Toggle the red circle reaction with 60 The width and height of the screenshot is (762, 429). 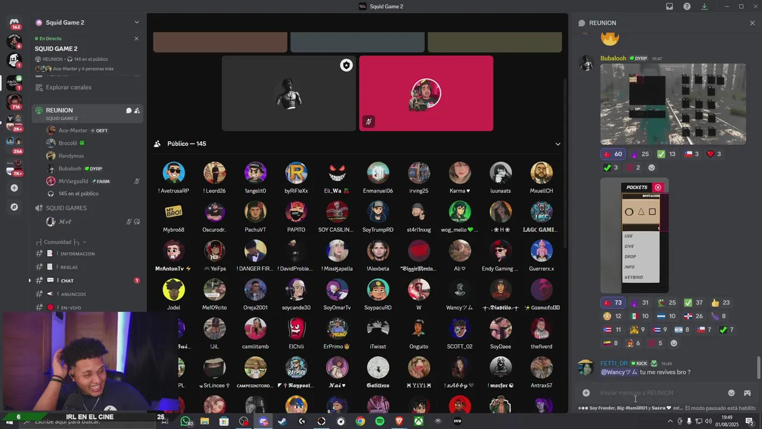tap(613, 154)
